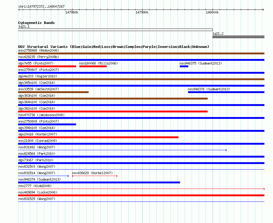Open the esv21909 (Conrad2009) label

(x=38, y=141)
